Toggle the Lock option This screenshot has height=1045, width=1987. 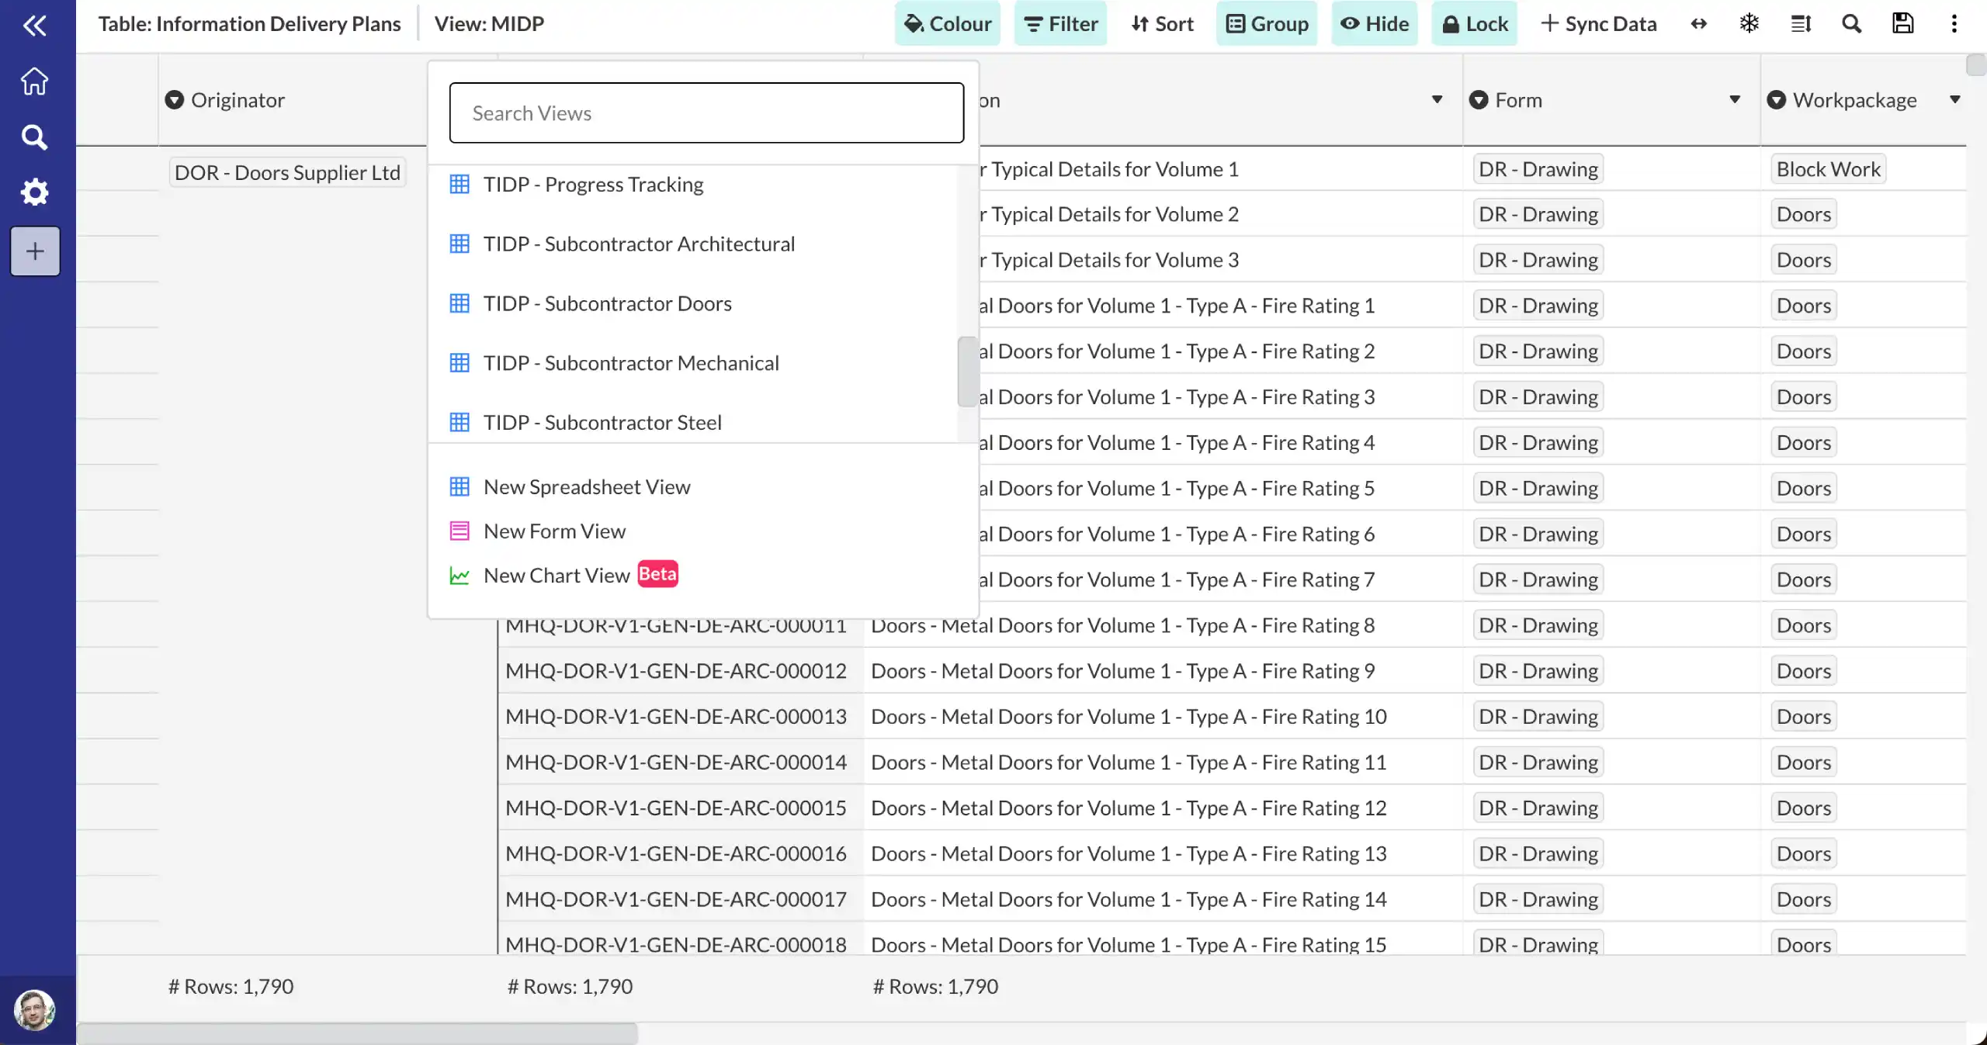(1473, 23)
